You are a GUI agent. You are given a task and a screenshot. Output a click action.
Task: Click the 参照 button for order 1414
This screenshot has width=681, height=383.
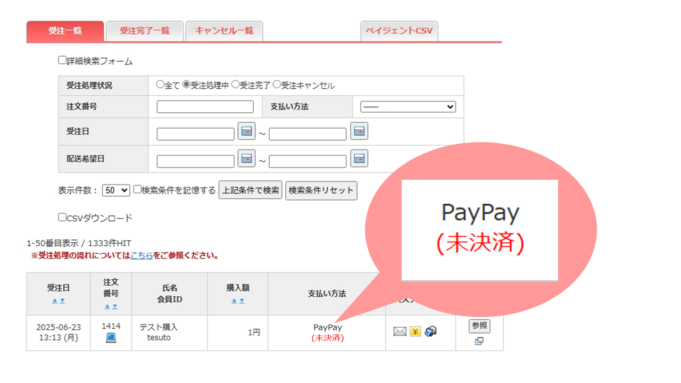(x=479, y=326)
